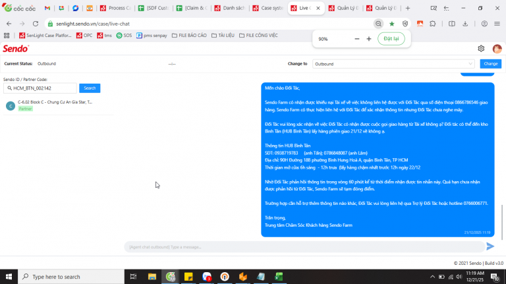Open the pinned Gmail tab
Image resolution: width=506 pixels, height=284 pixels.
(x=47, y=8)
